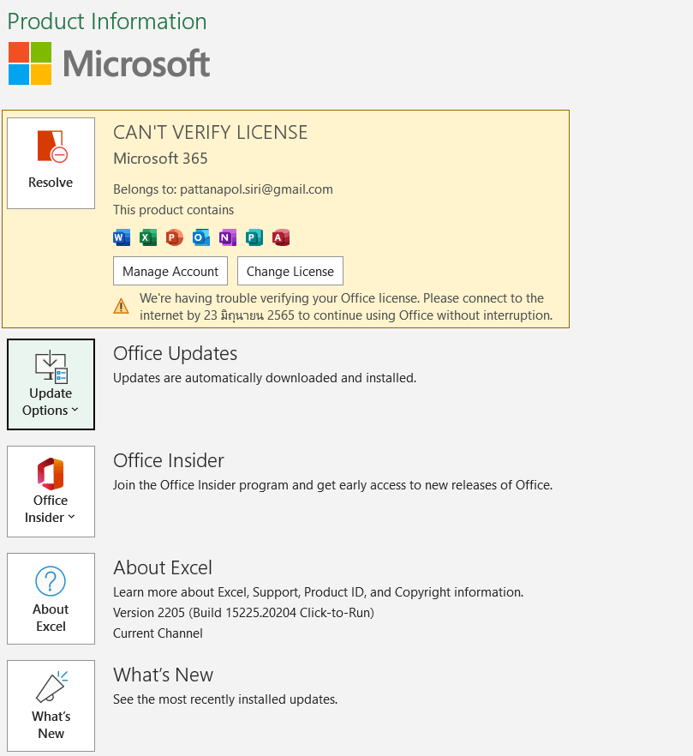693x756 pixels.
Task: Click the license trouble warning message
Action: pyautogui.click(x=346, y=307)
